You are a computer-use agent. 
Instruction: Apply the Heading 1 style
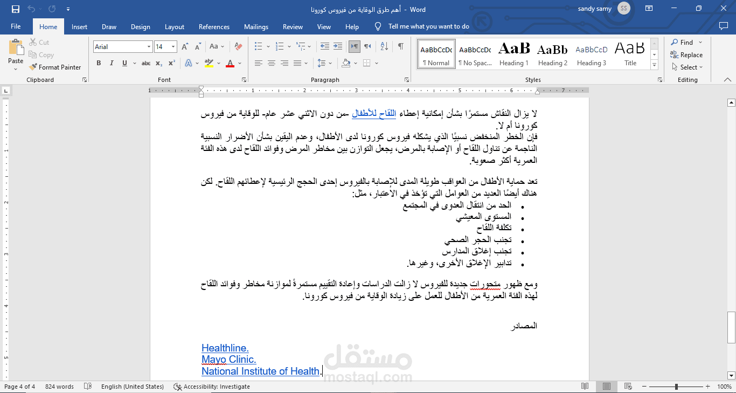[514, 54]
